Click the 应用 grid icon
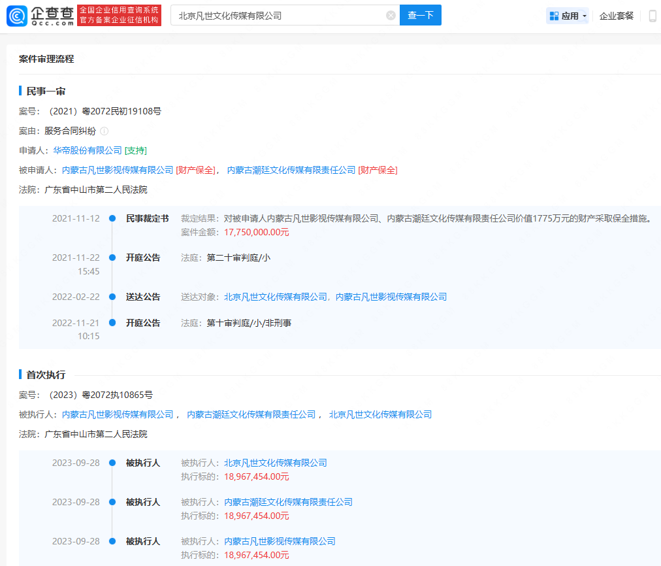The image size is (661, 566). [x=554, y=16]
